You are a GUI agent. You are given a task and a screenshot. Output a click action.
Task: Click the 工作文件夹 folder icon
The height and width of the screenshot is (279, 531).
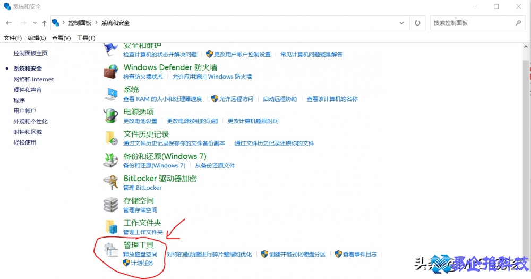(111, 227)
